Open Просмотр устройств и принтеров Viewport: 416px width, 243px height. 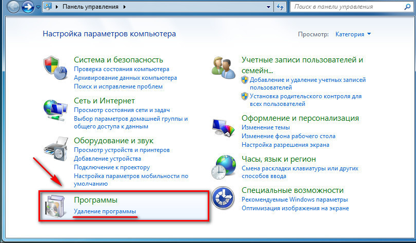point(122,150)
